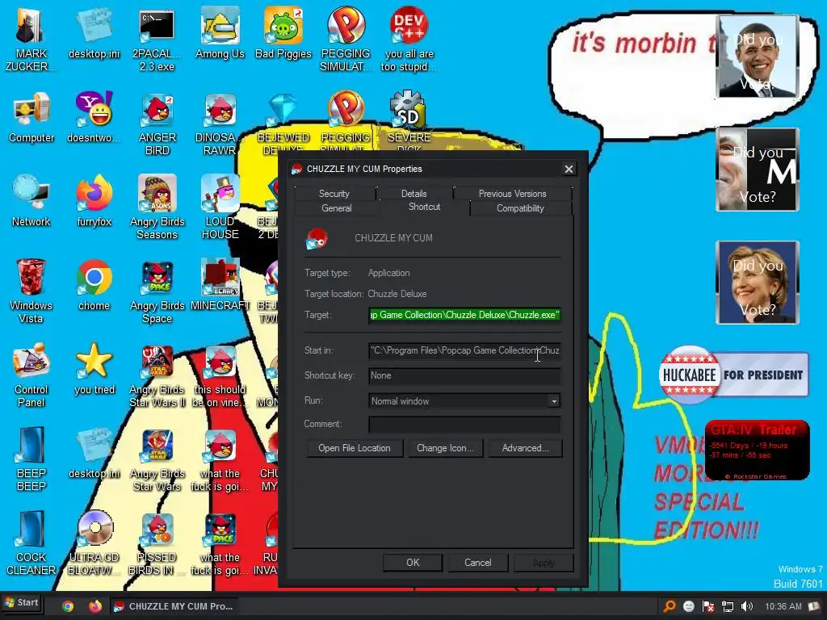Screen dimensions: 827x620
Task: Switch to the Previous Versions tab
Action: (512, 194)
